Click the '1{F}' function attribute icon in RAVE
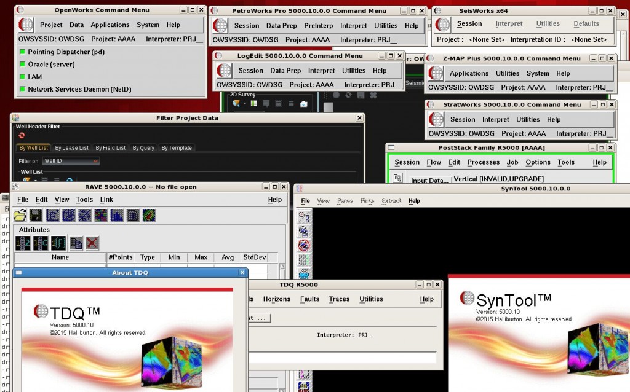Screen dimensions: 630x392 [x=58, y=243]
